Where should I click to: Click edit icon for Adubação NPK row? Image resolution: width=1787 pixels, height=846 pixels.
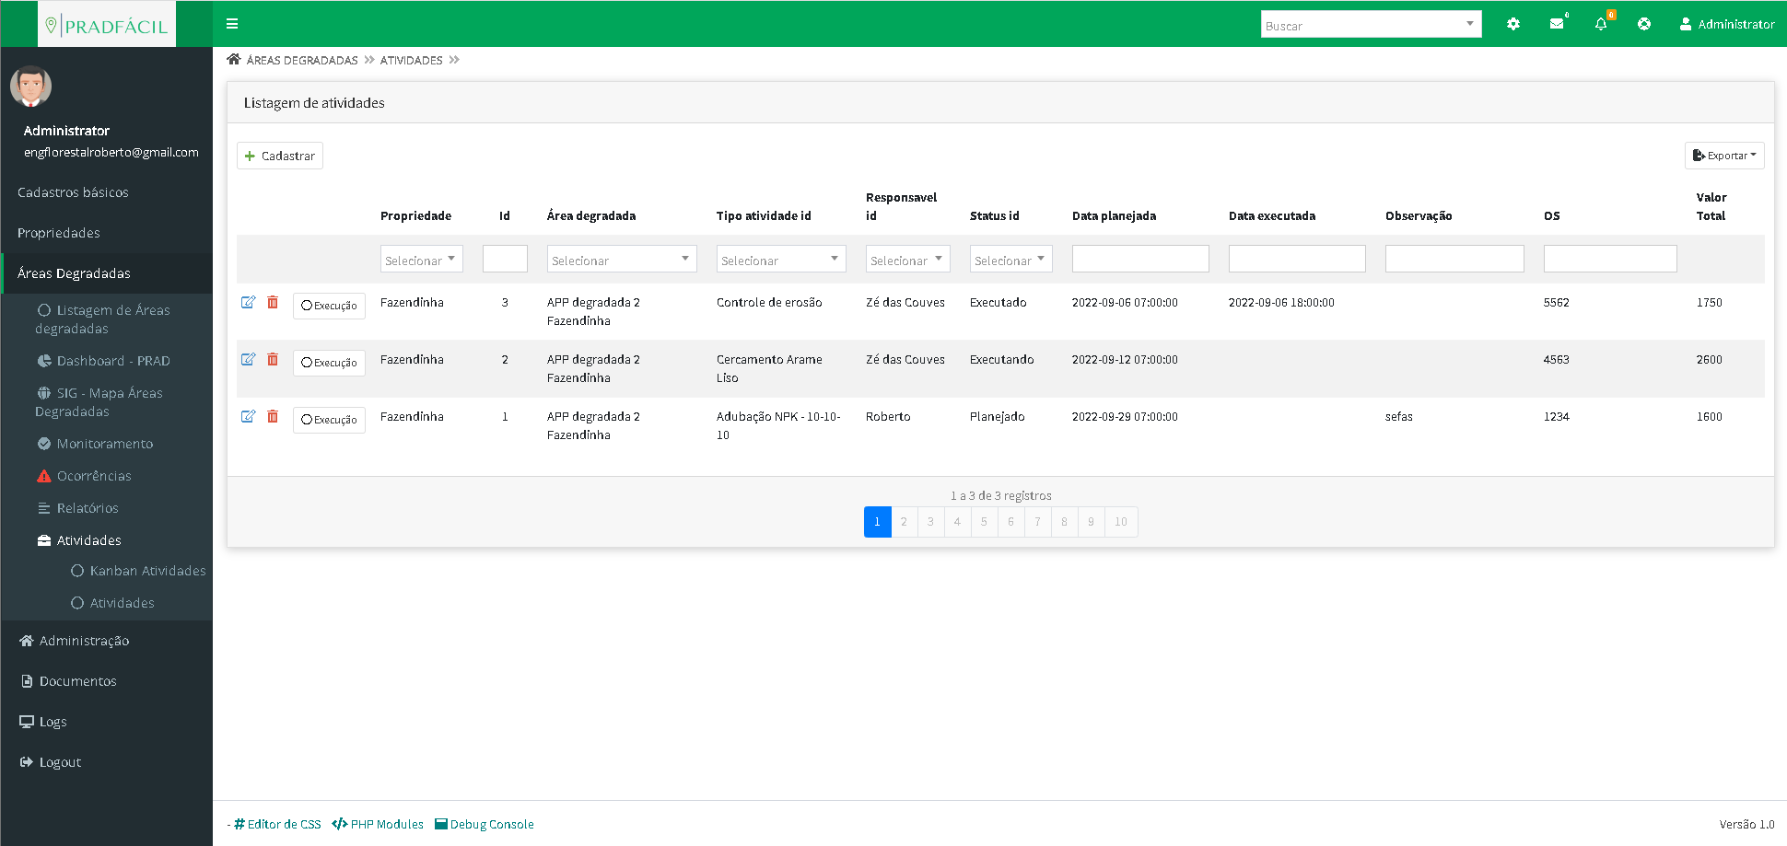click(248, 417)
